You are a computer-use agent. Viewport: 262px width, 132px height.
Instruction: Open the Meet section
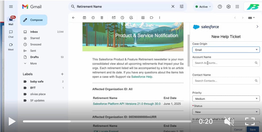pos(11,46)
